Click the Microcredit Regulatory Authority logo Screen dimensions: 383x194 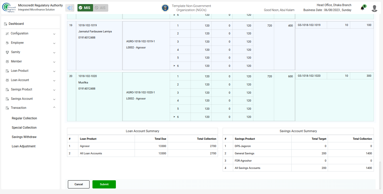pyautogui.click(x=9, y=8)
